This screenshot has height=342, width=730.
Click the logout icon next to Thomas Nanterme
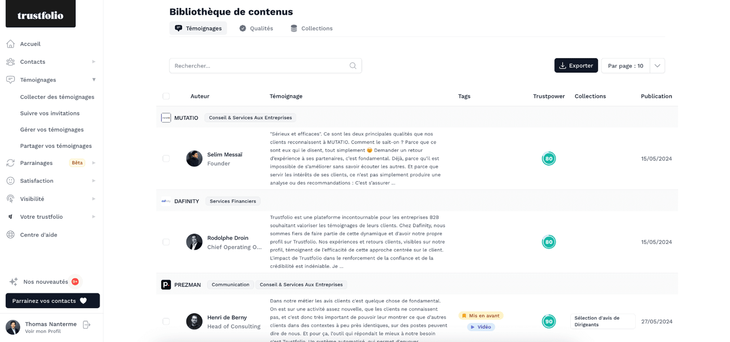(86, 324)
